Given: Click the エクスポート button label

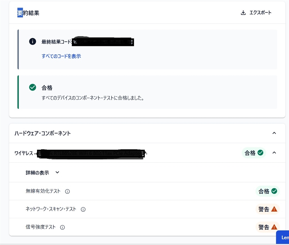Looking at the screenshot, I should pos(260,13).
